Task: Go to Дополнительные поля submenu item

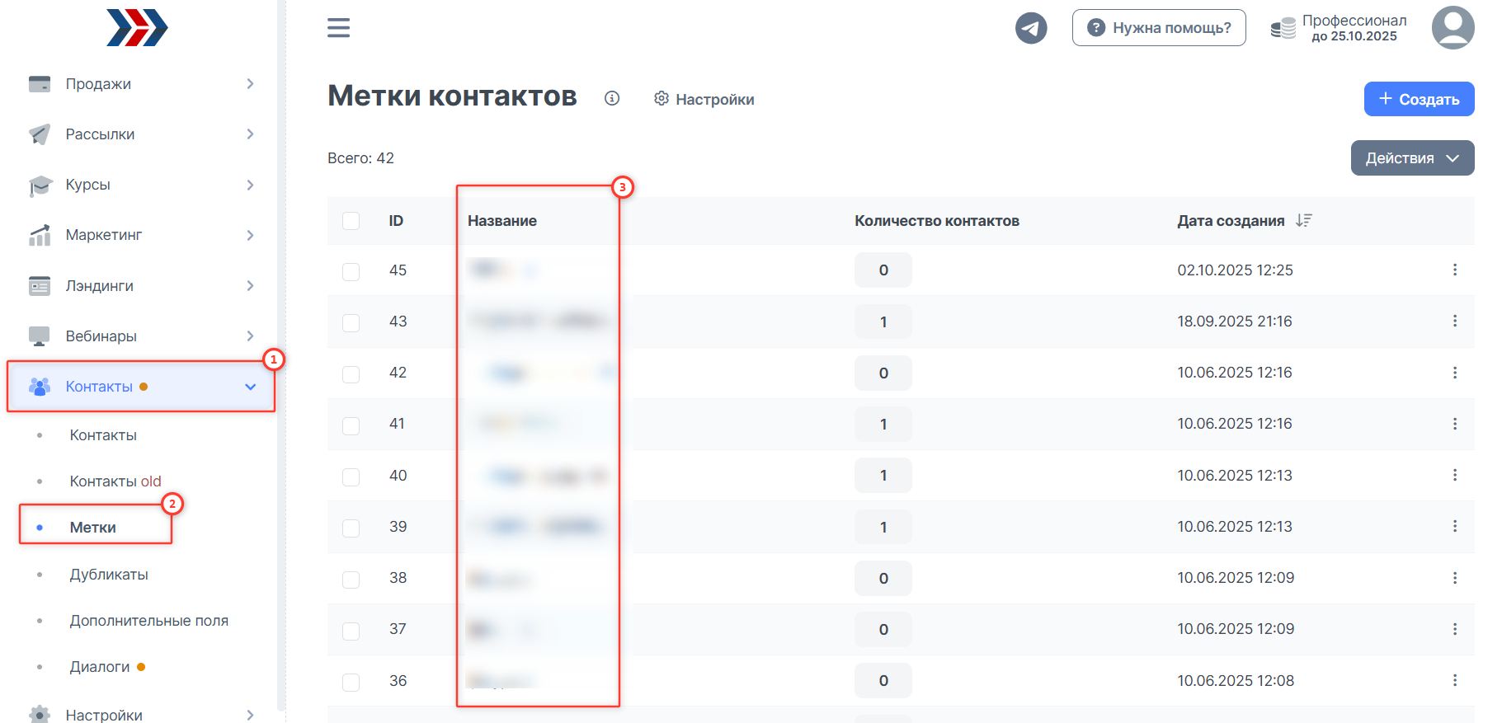Action: pyautogui.click(x=148, y=621)
